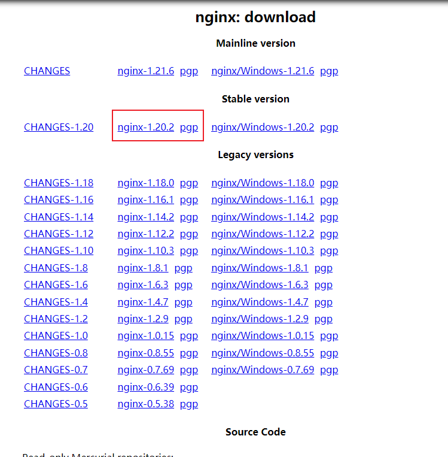Open CHANGES-1.6 link
448x457 pixels.
click(56, 285)
